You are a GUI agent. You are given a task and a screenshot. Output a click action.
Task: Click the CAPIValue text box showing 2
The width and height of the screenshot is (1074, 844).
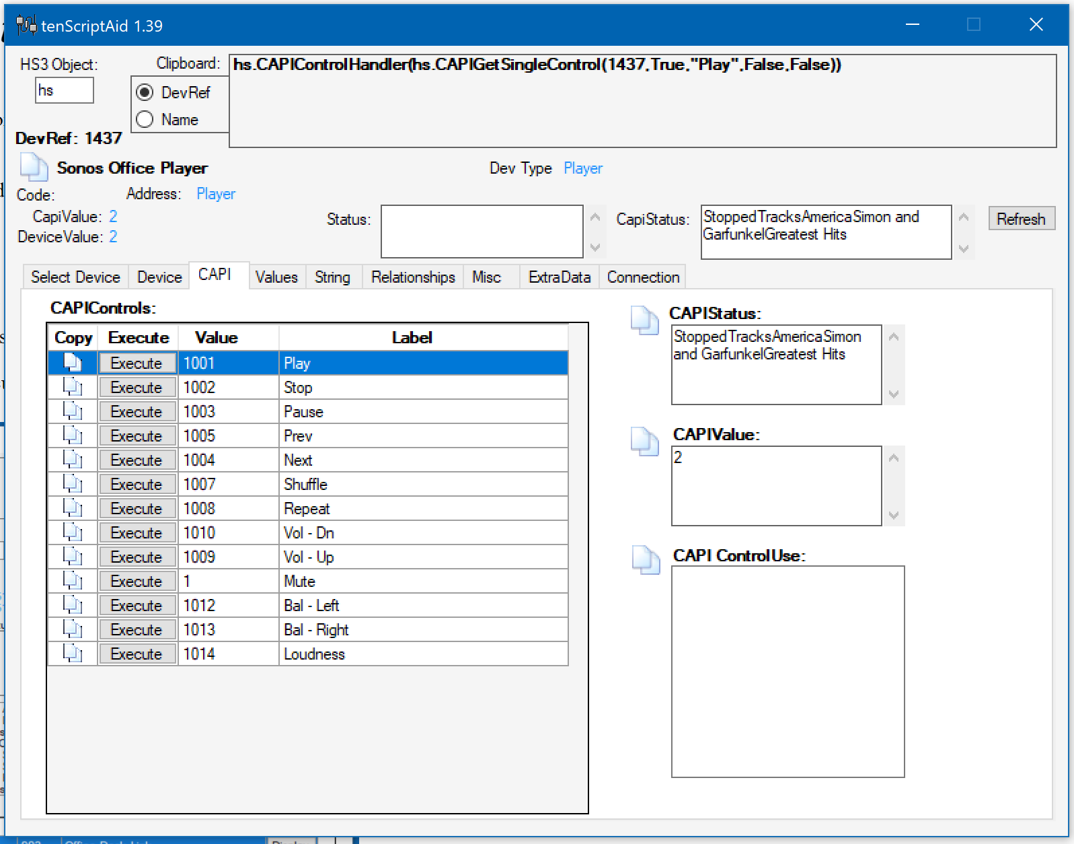(776, 486)
